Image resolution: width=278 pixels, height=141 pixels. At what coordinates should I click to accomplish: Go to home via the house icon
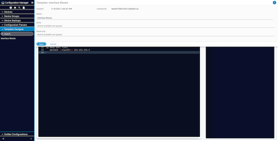pos(15,7)
